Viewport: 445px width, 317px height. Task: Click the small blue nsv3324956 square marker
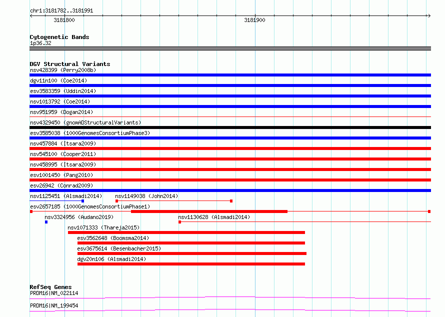(46, 222)
